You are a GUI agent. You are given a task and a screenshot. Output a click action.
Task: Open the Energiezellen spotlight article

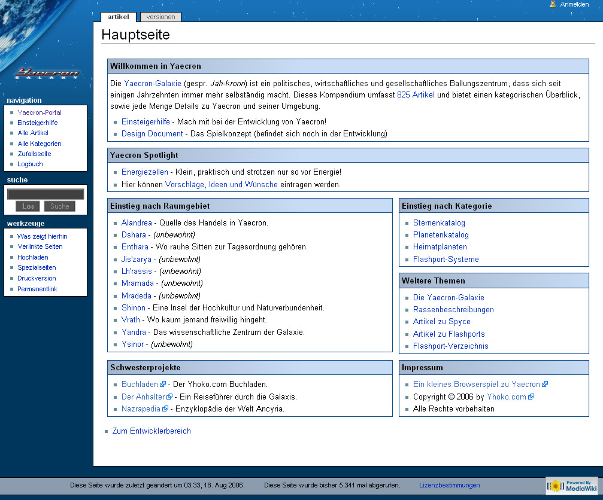point(144,172)
